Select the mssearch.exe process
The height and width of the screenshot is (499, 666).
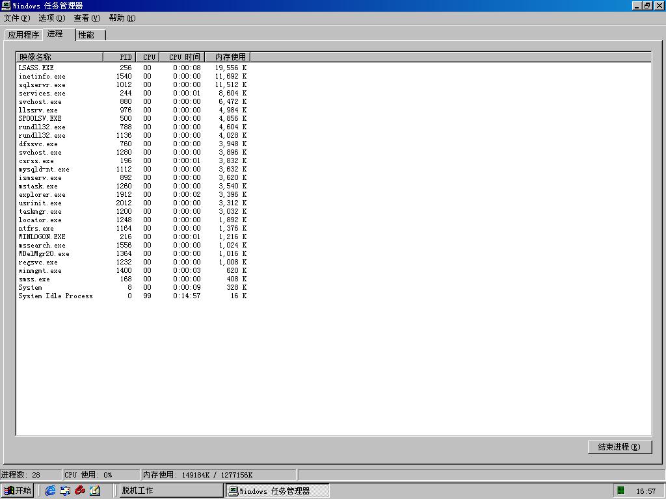point(133,245)
